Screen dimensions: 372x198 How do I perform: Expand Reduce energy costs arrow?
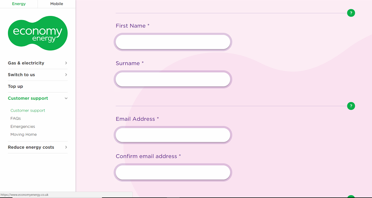(66, 147)
